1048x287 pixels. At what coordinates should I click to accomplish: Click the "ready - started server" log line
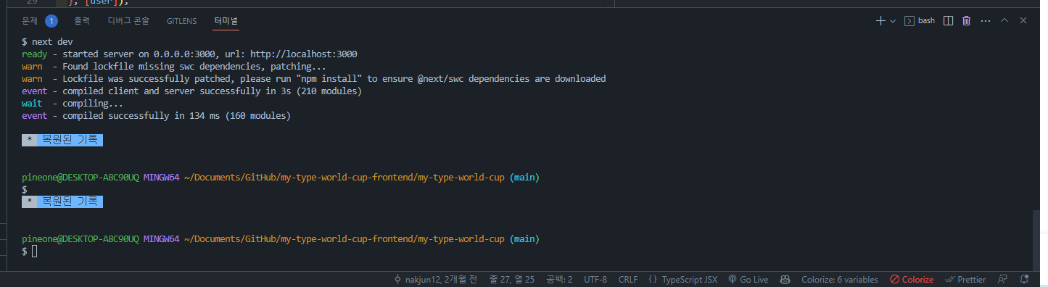[189, 54]
